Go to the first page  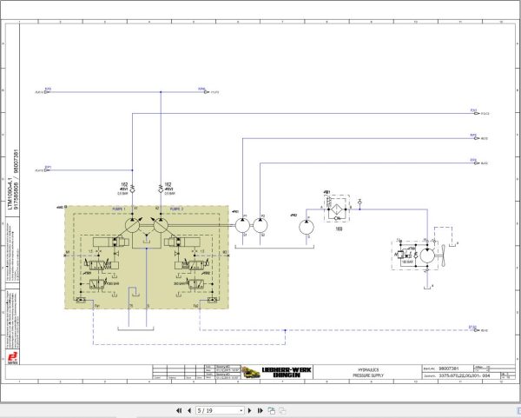click(179, 411)
